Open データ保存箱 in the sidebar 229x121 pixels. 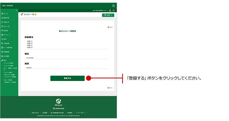tap(8, 47)
